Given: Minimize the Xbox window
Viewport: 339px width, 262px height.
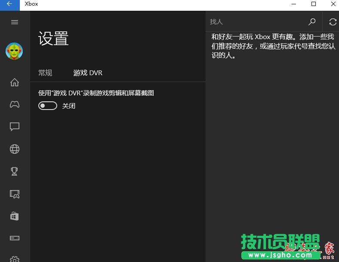Looking at the screenshot, I should pyautogui.click(x=294, y=4).
